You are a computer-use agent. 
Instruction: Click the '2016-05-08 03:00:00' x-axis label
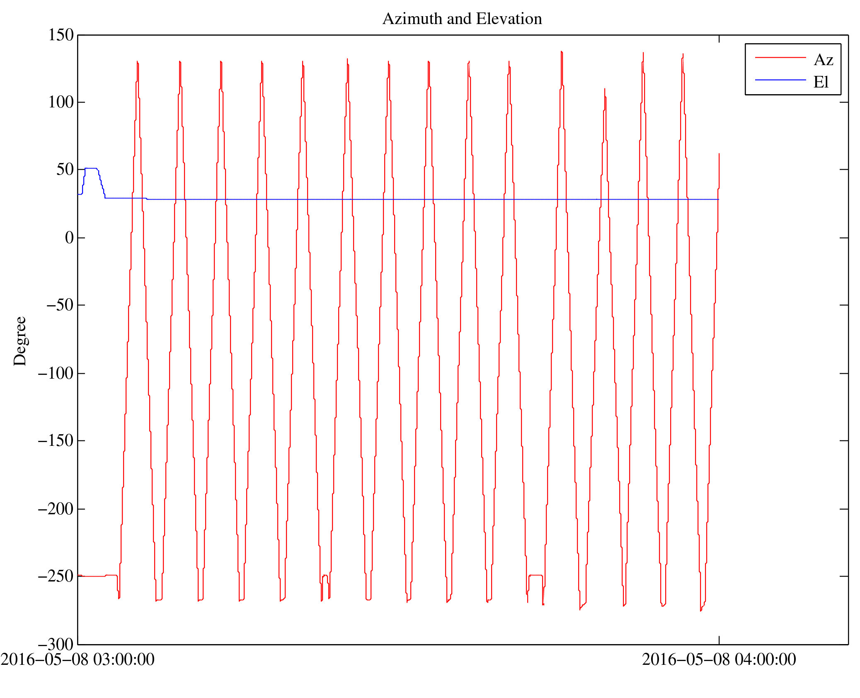78,660
